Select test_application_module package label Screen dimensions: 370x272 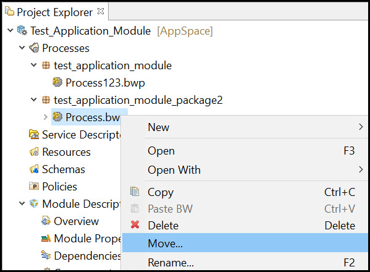point(112,66)
